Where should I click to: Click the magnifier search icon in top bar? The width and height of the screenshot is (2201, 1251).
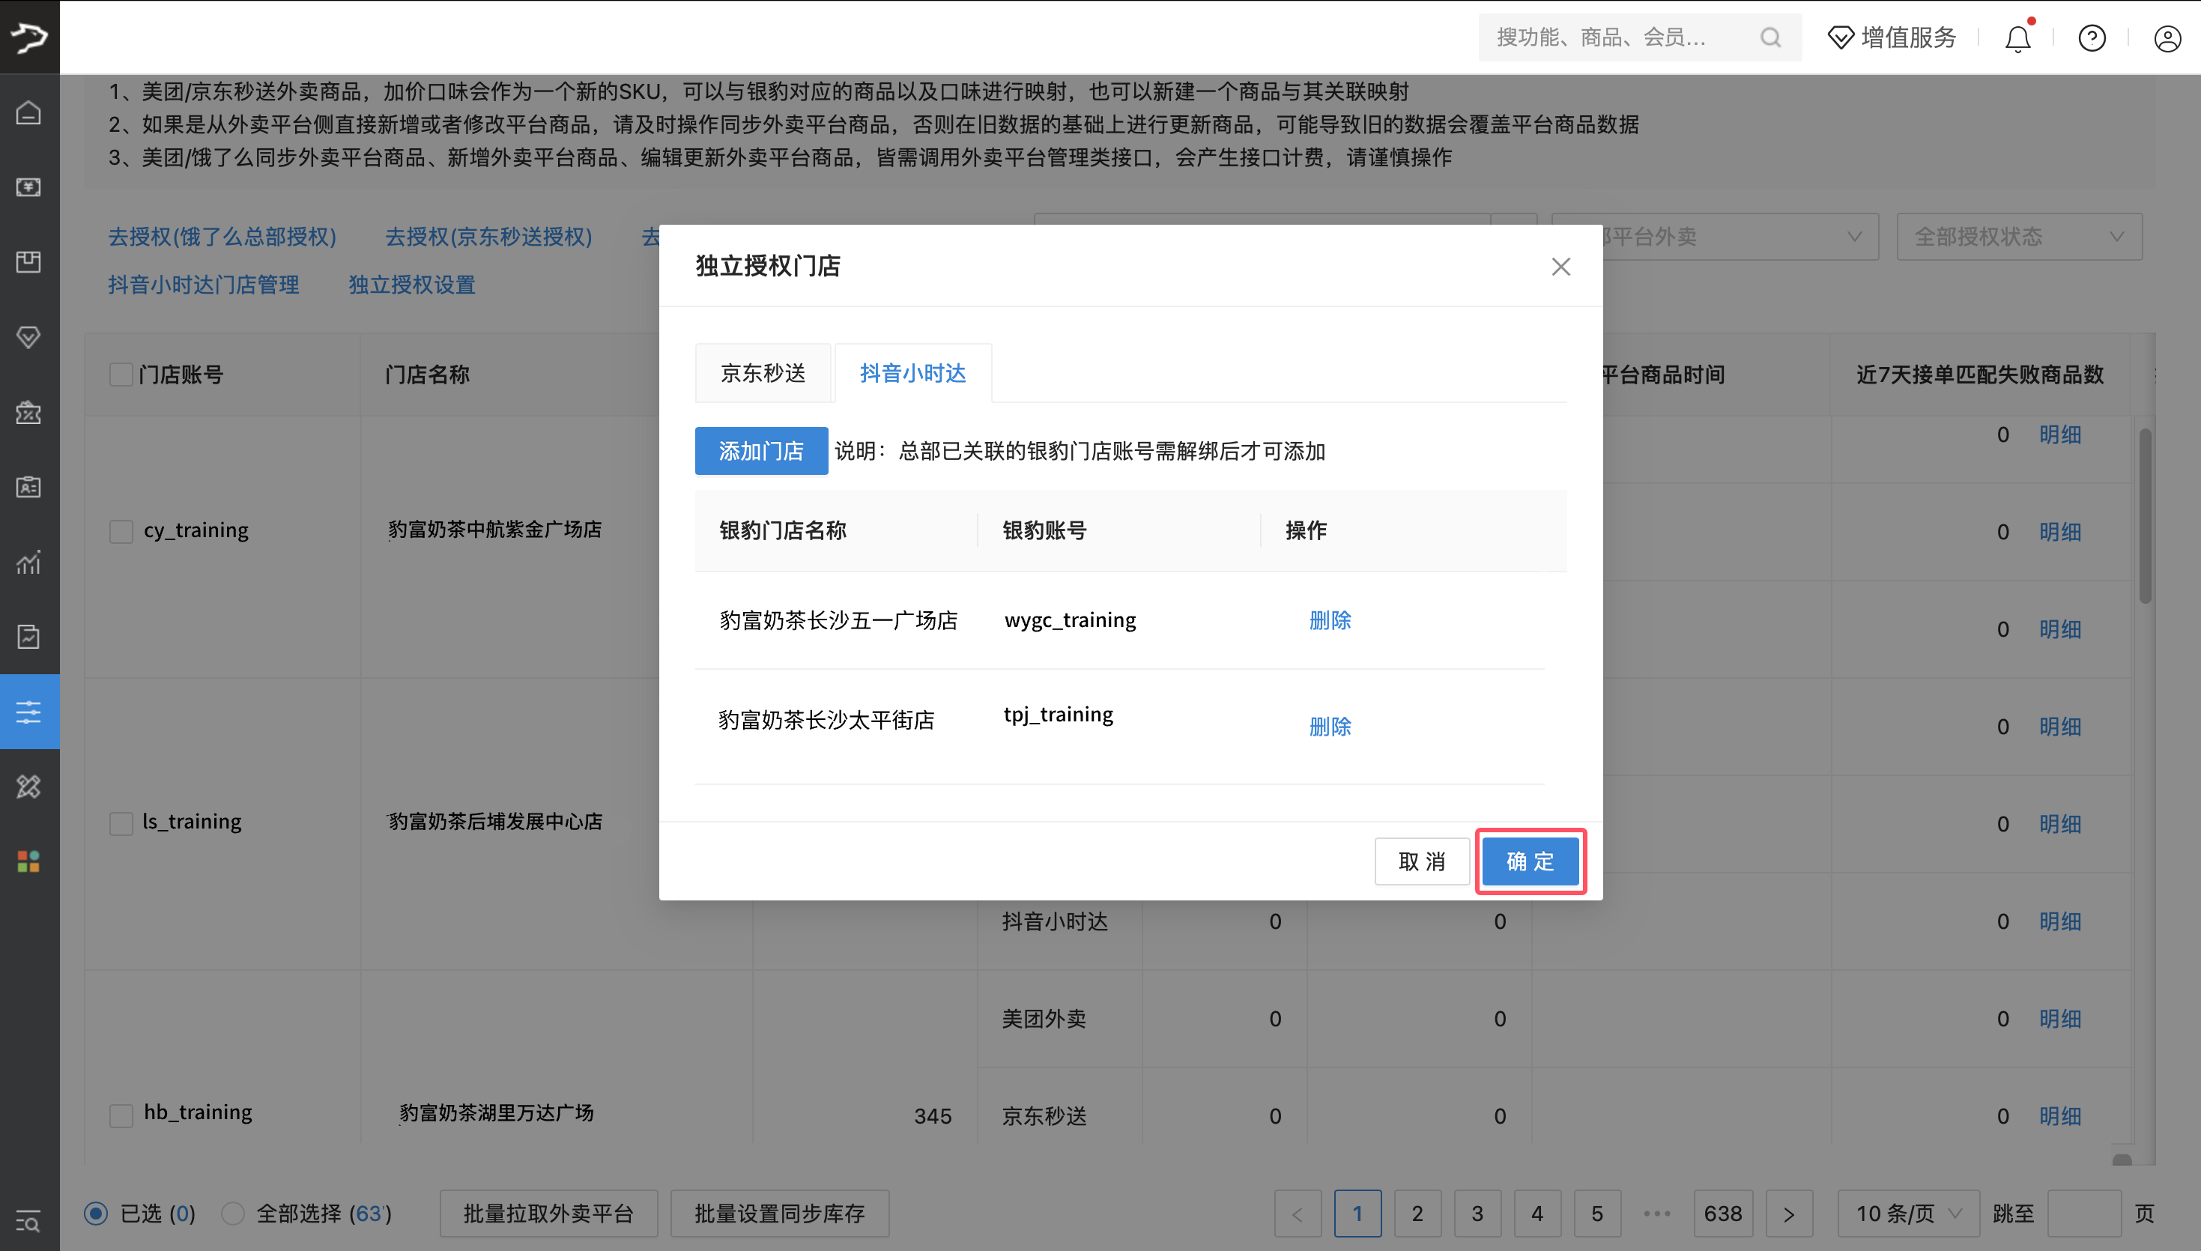[x=1770, y=37]
